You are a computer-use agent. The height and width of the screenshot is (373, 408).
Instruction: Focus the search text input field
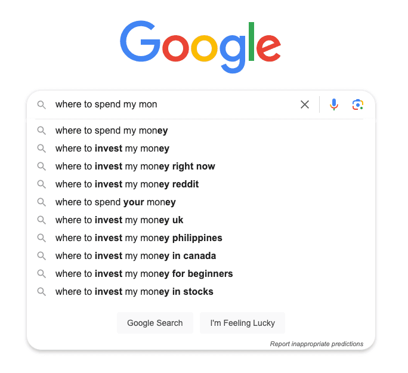173,104
